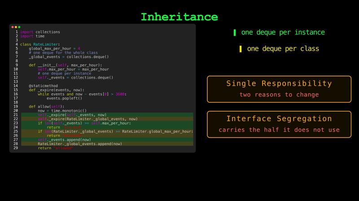
Task: Click the "self._events.append(now)" line
Action: pos(107,140)
